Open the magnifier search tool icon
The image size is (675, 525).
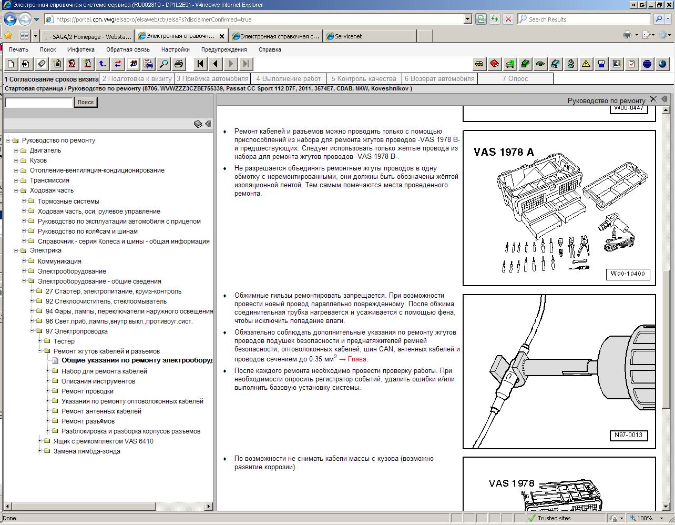[164, 64]
